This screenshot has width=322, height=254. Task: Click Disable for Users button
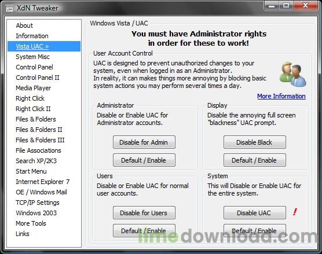(x=144, y=213)
